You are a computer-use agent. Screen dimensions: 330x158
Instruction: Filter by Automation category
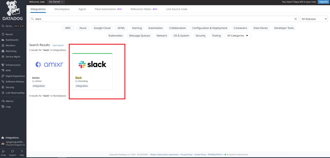pyautogui.click(x=156, y=28)
